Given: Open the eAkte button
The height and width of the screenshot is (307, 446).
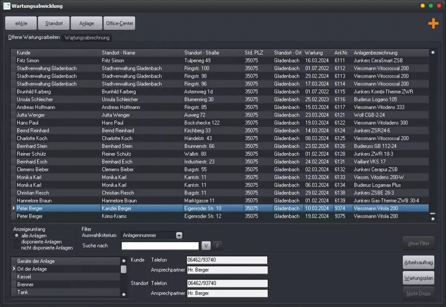Looking at the screenshot, I should click(x=21, y=23).
